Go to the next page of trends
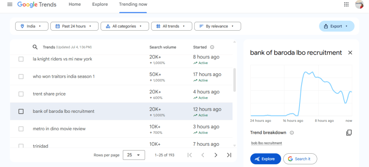This screenshot has width=369, height=167. pyautogui.click(x=216, y=155)
